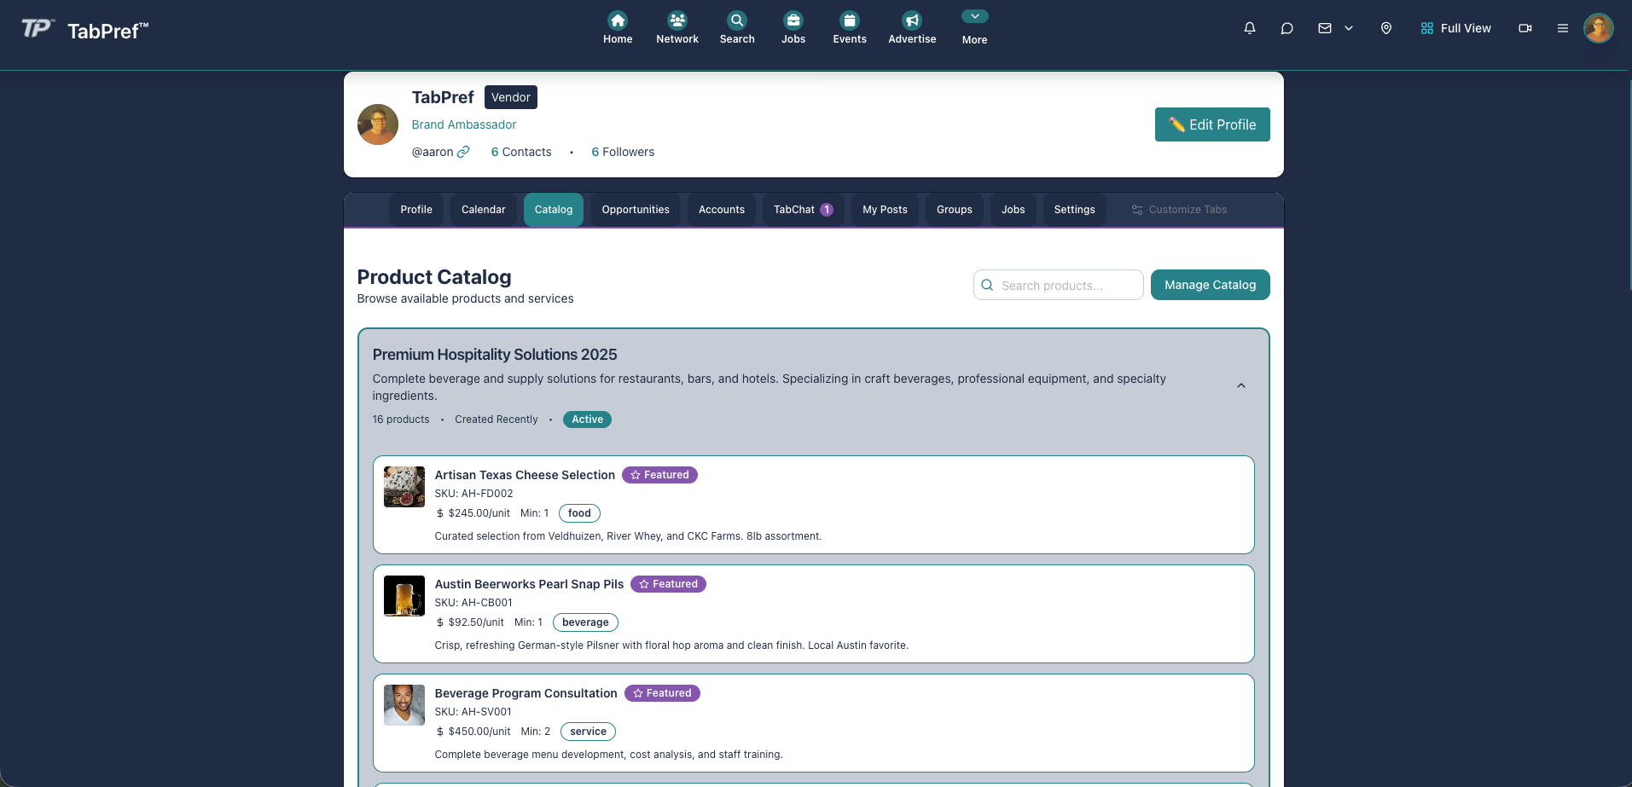Click the TabPref logo icon

click(x=37, y=29)
